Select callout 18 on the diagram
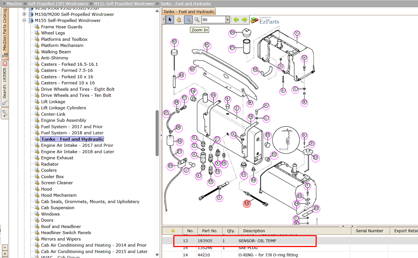 click(255, 70)
